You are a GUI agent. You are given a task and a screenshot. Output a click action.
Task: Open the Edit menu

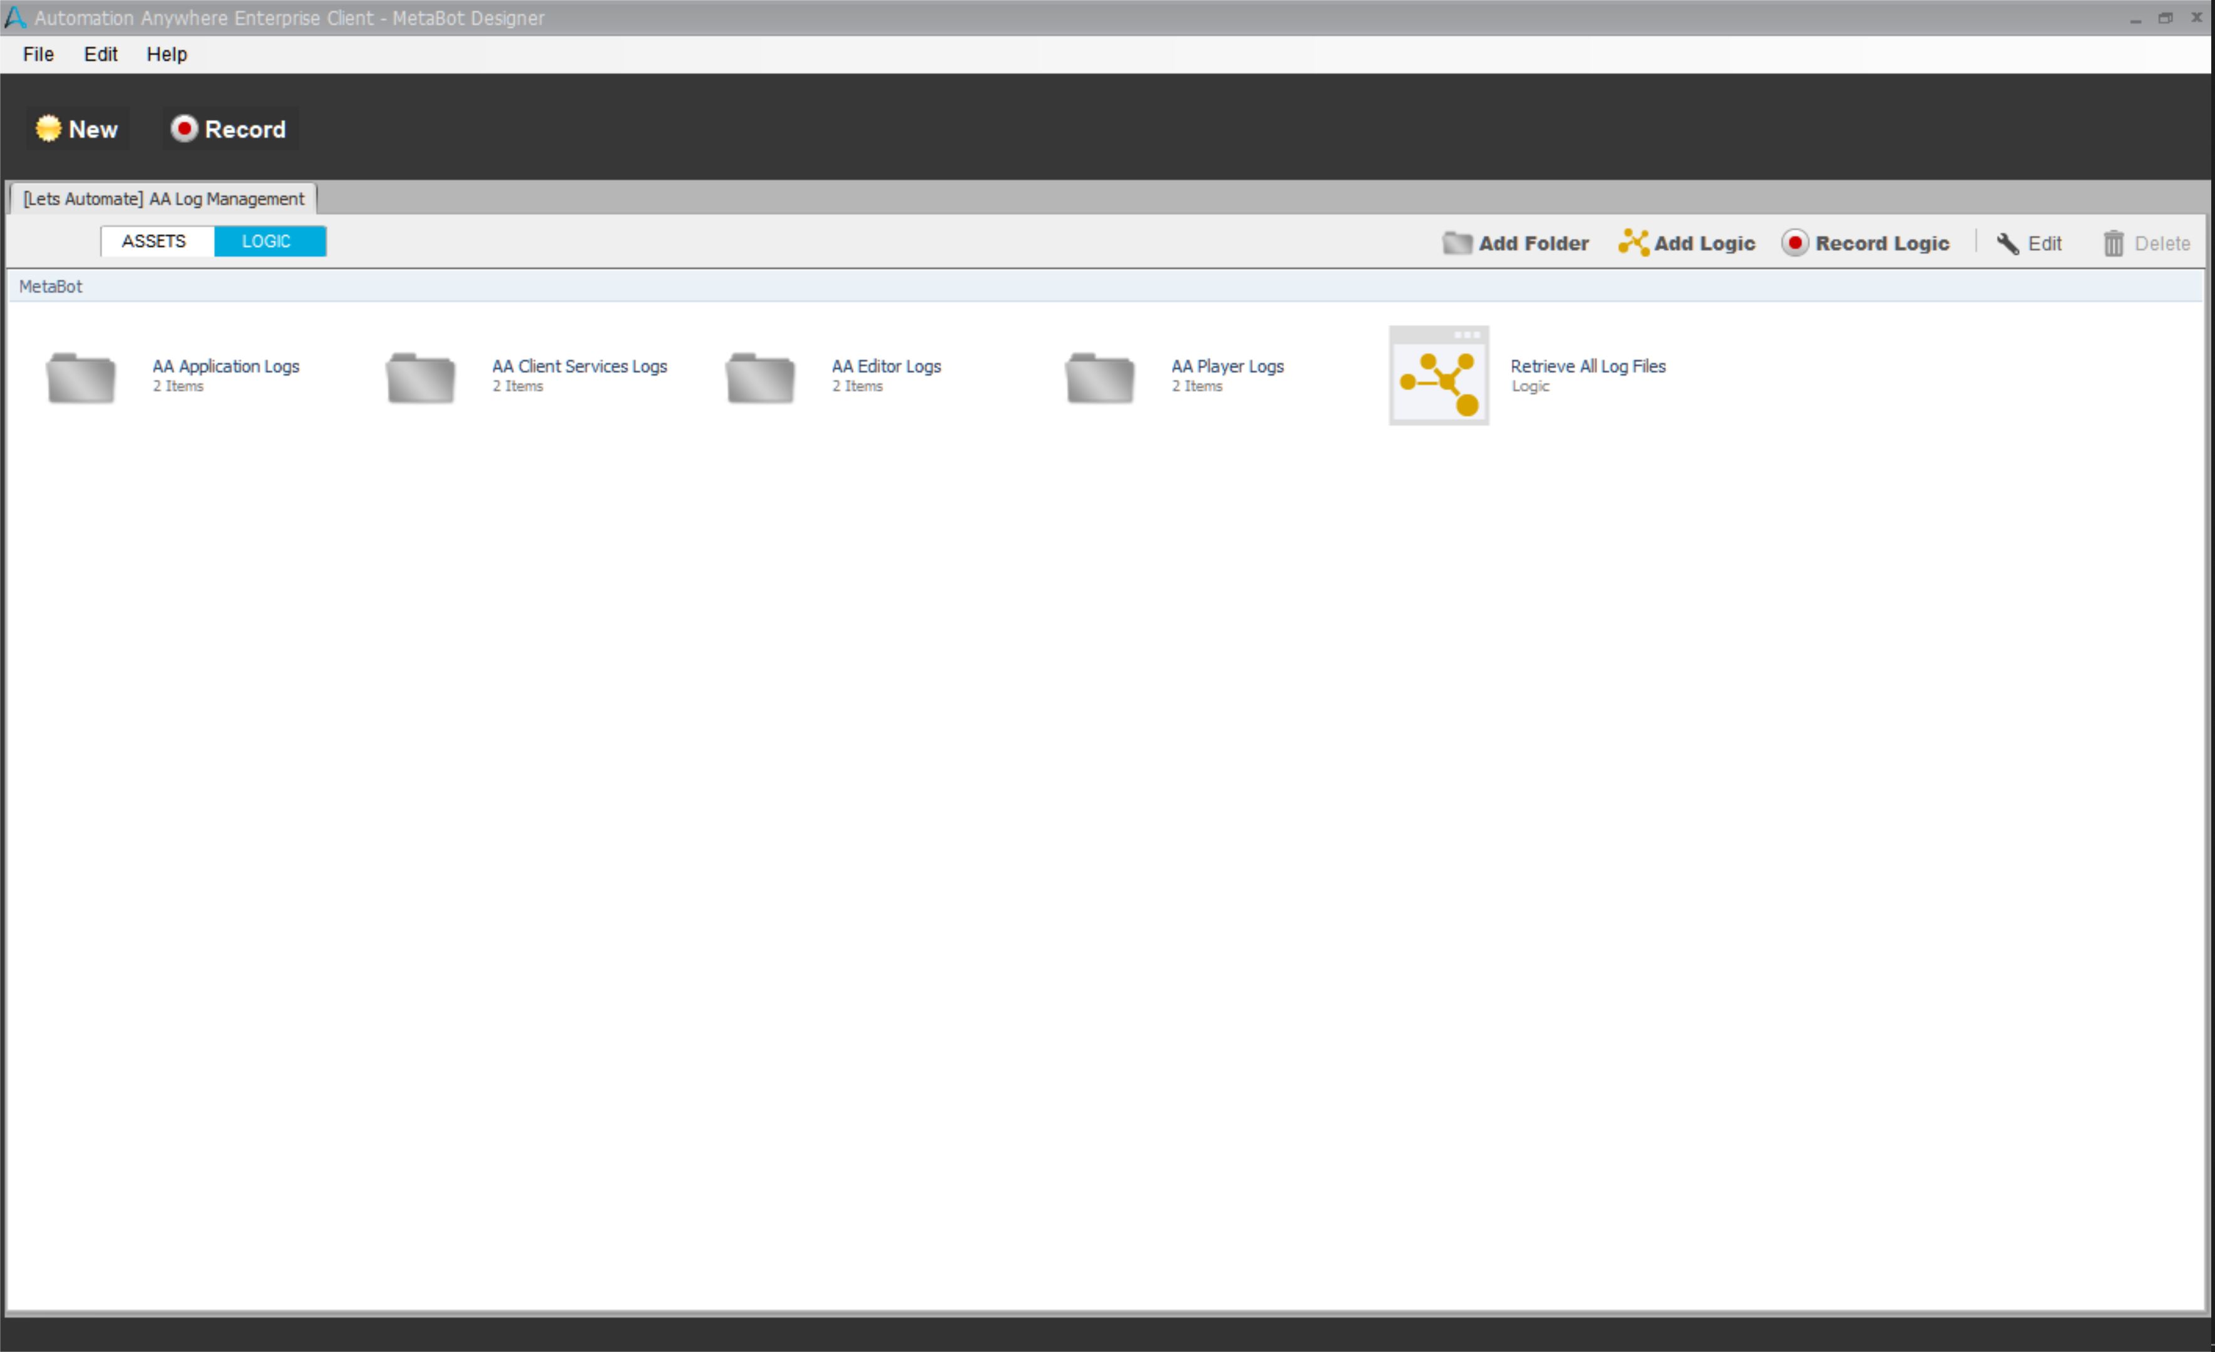pos(101,54)
